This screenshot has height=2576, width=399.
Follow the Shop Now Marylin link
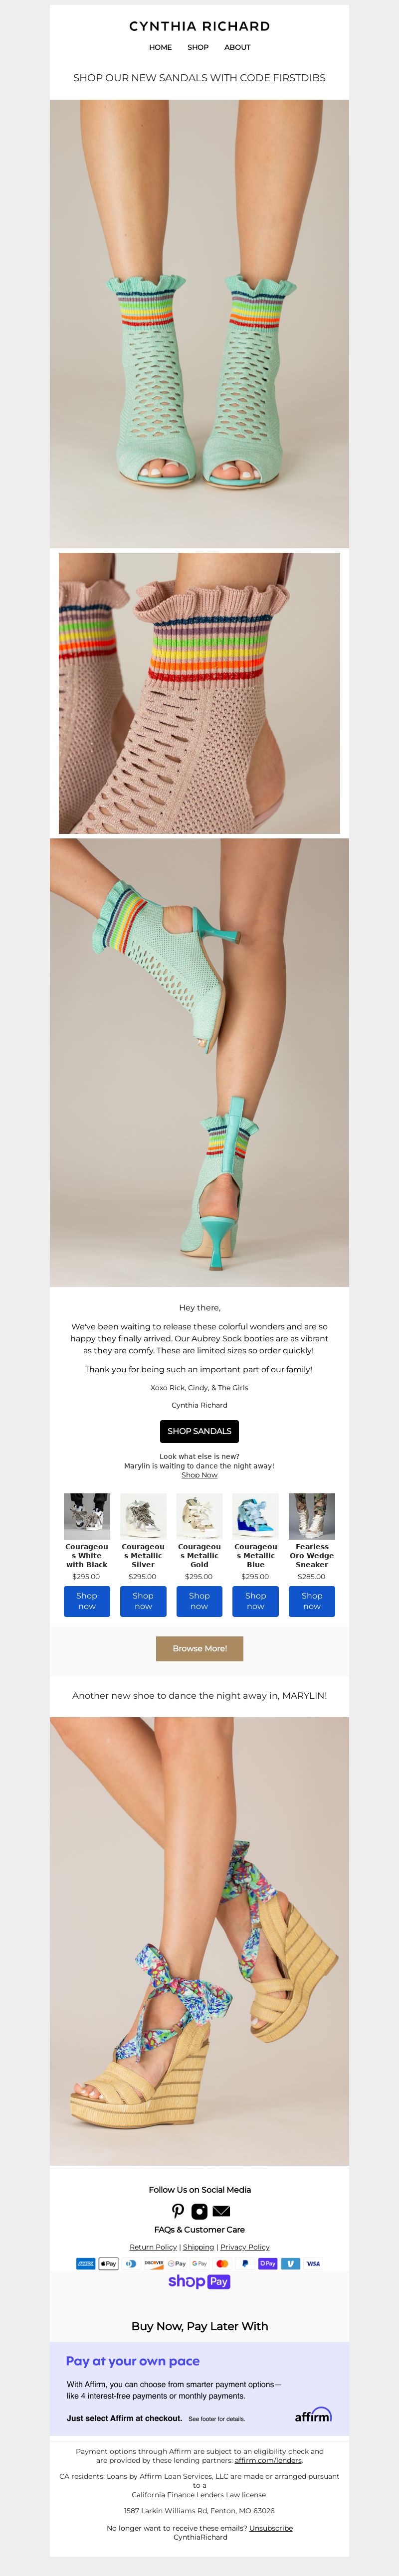coord(199,1475)
